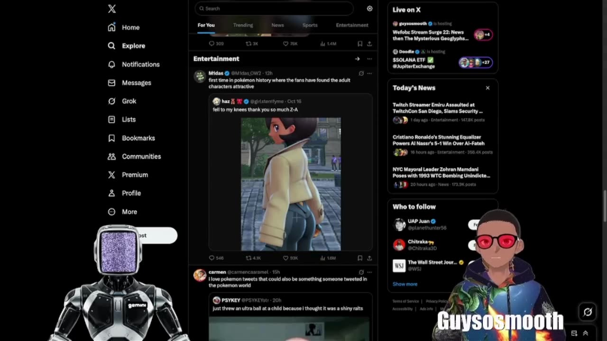Open Bookmarks in the sidebar
Screen dimensions: 607x341
pyautogui.click(x=131, y=138)
